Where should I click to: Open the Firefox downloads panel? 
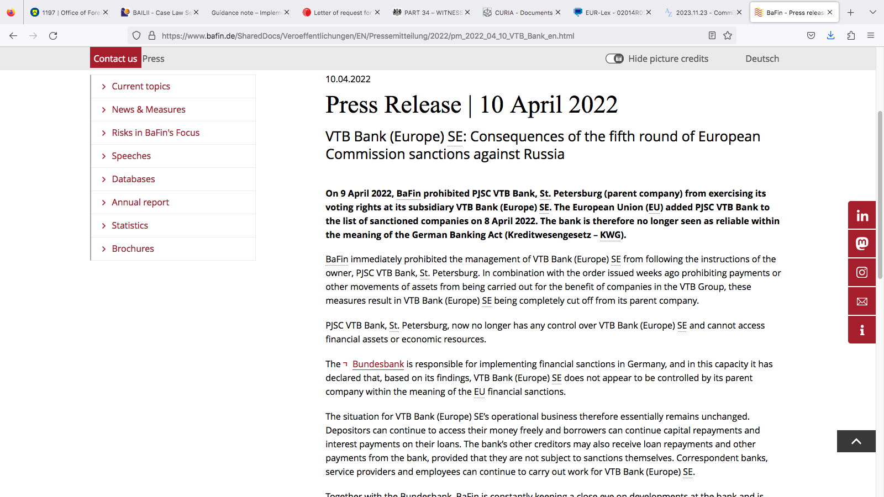tap(830, 36)
